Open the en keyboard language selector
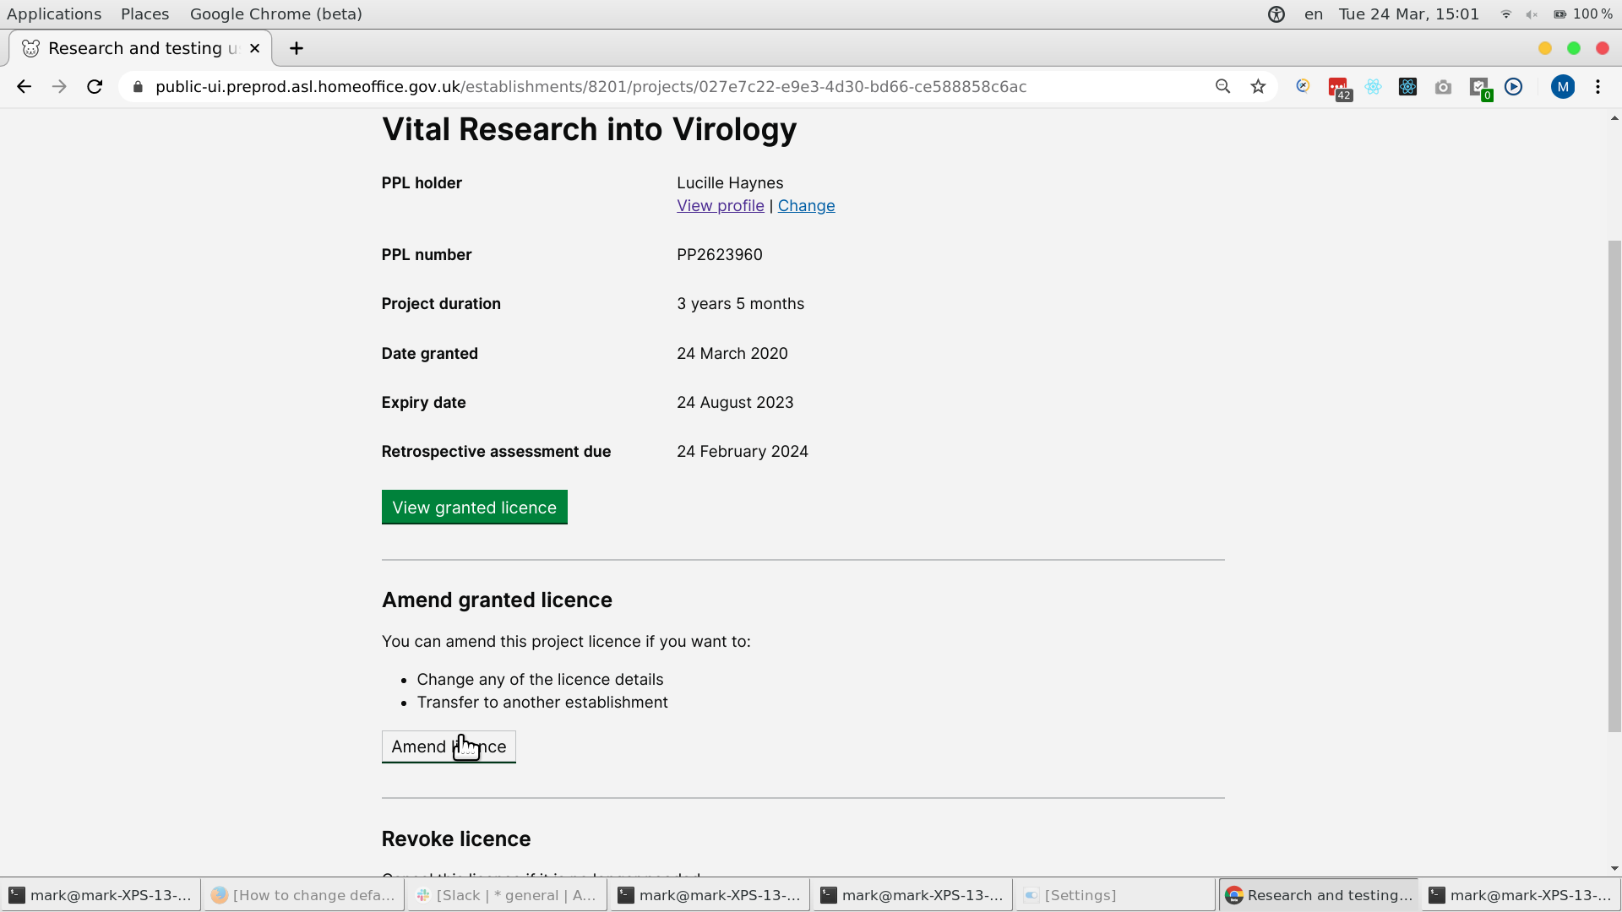The image size is (1622, 912). (x=1313, y=14)
